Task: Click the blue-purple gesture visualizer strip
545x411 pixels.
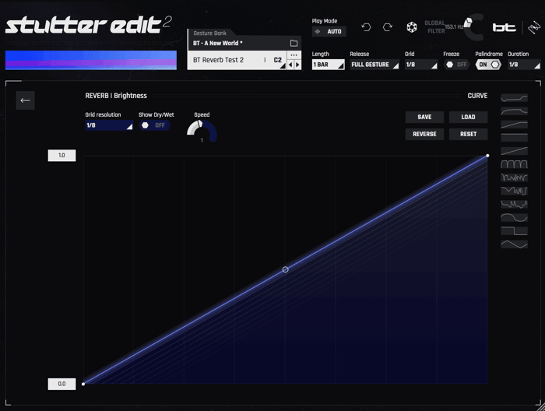Action: click(91, 60)
